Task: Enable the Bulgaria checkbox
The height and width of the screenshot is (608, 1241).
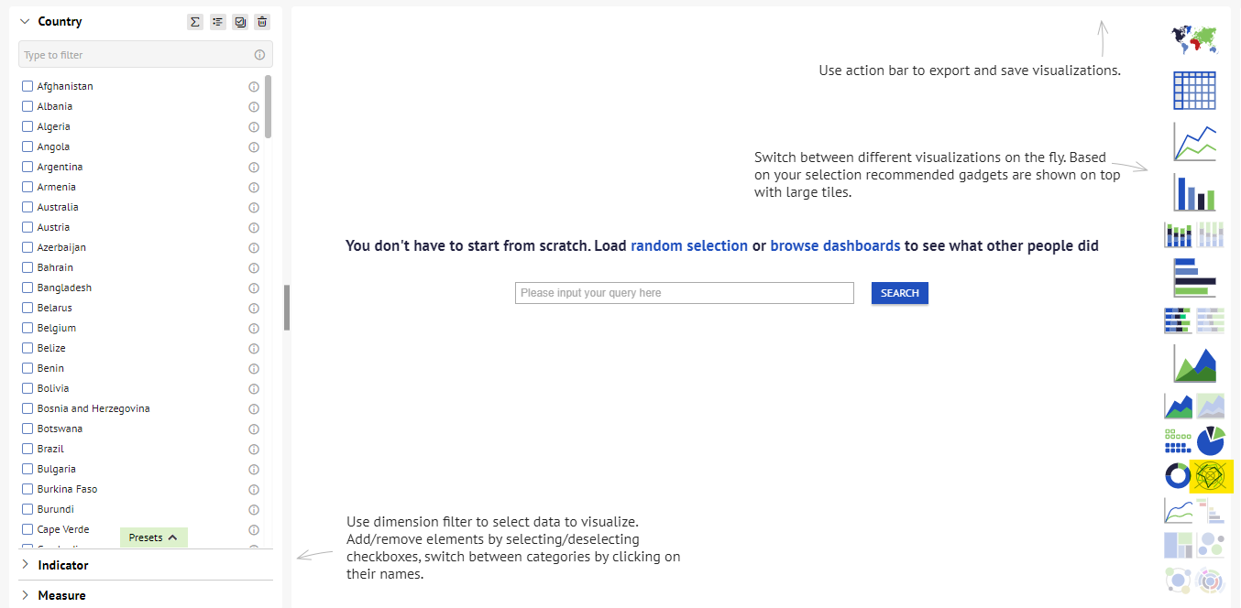Action: [27, 469]
